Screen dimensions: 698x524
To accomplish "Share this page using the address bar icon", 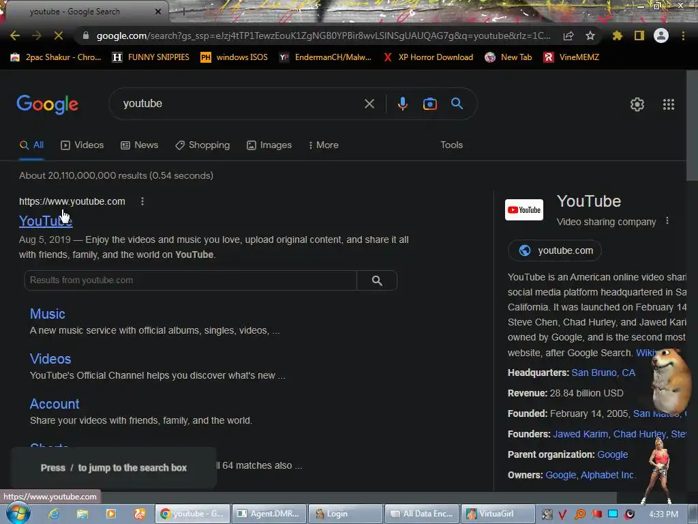I will pyautogui.click(x=568, y=35).
